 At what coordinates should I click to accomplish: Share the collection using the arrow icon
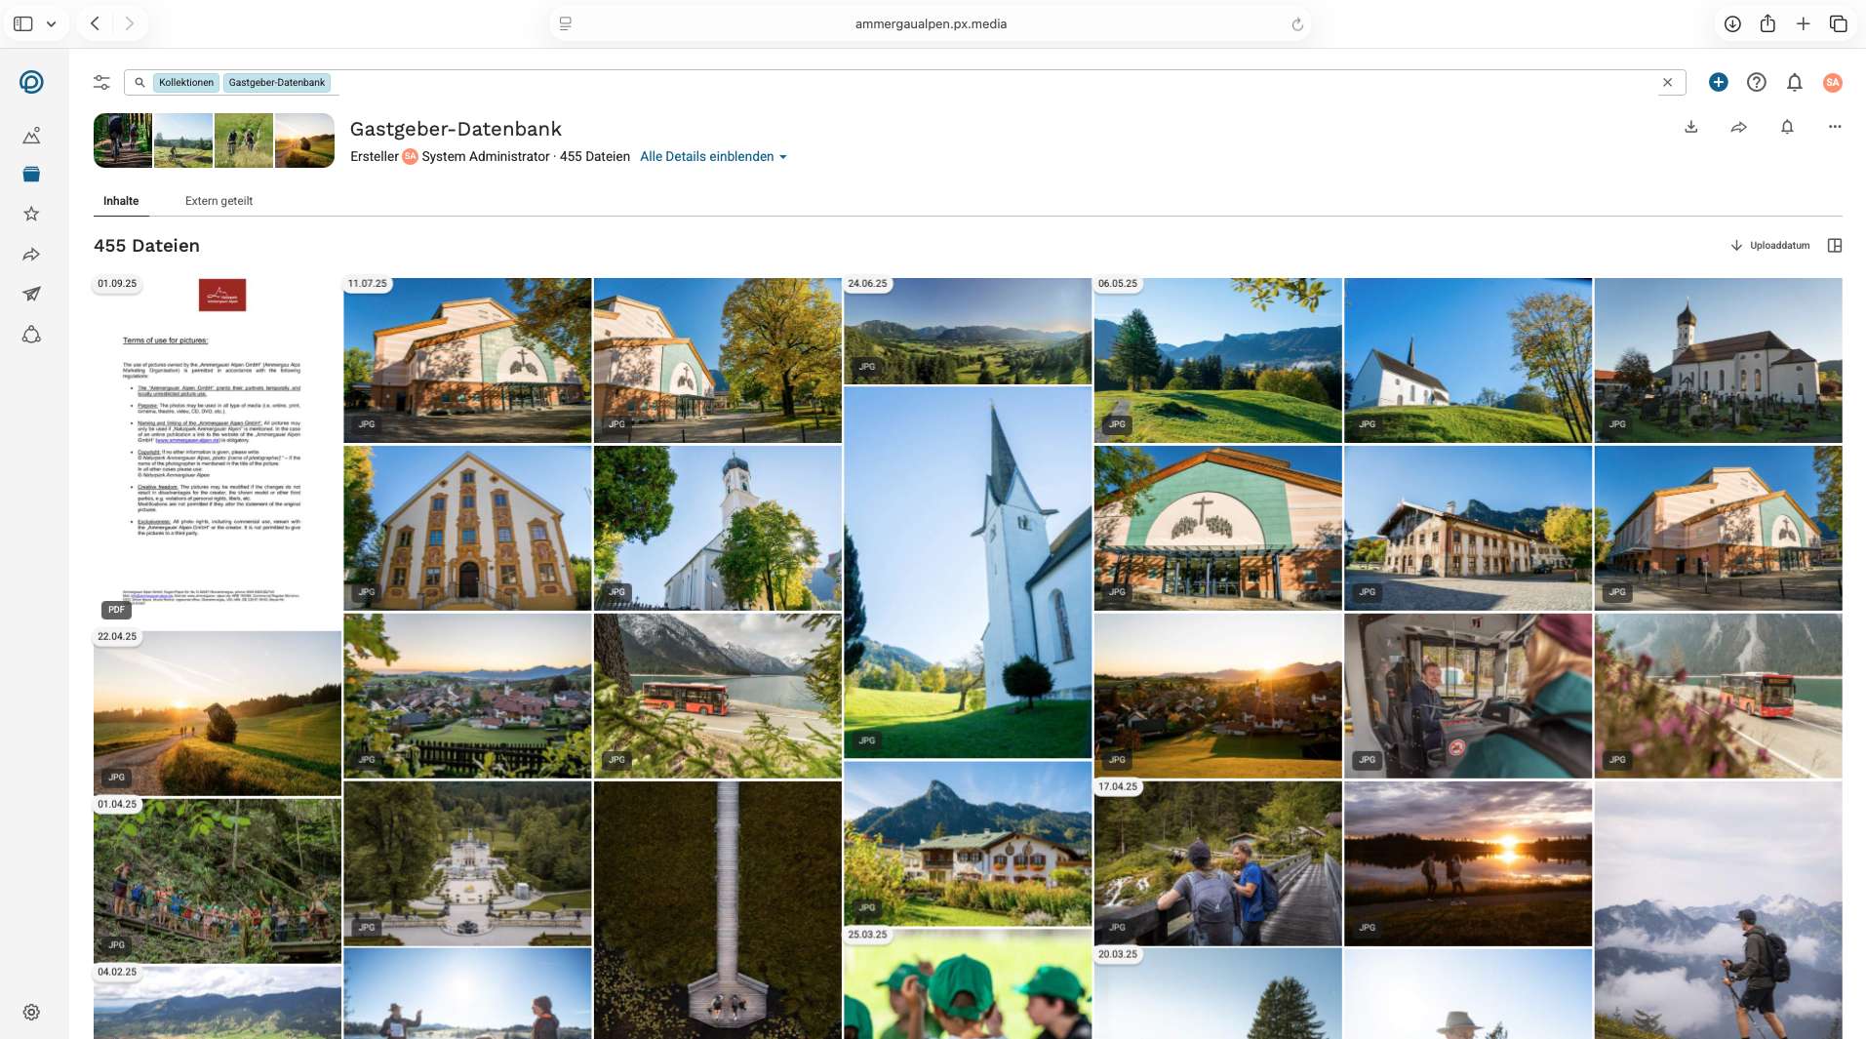click(1738, 128)
